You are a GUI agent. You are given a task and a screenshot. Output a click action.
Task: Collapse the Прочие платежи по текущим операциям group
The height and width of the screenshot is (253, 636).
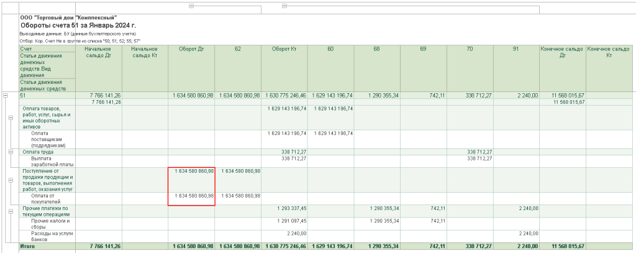pos(11,211)
